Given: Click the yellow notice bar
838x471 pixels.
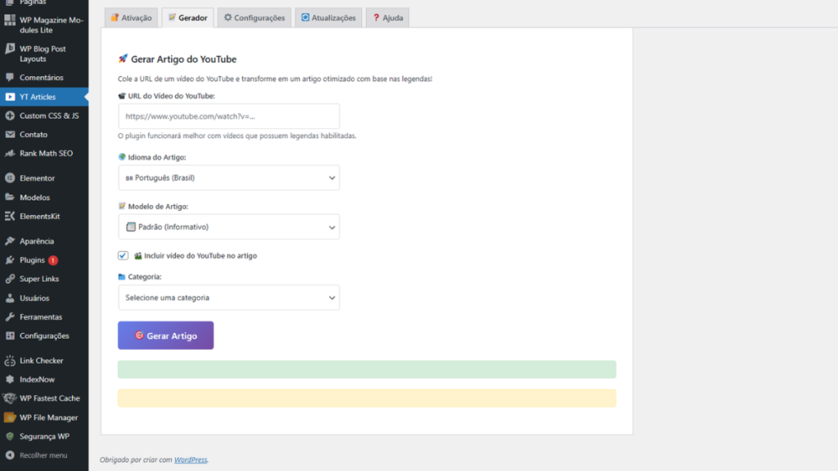Looking at the screenshot, I should [367, 398].
